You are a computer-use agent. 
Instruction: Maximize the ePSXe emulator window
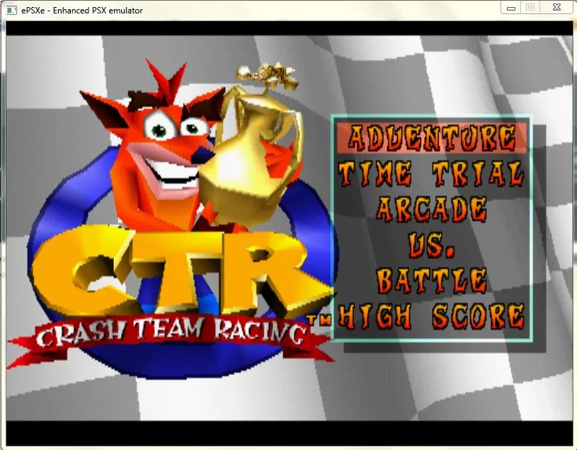coord(530,8)
